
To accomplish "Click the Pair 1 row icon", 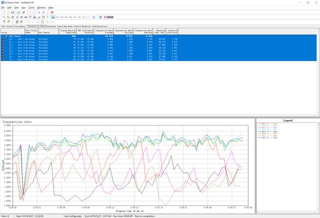I will pyautogui.click(x=3, y=39).
